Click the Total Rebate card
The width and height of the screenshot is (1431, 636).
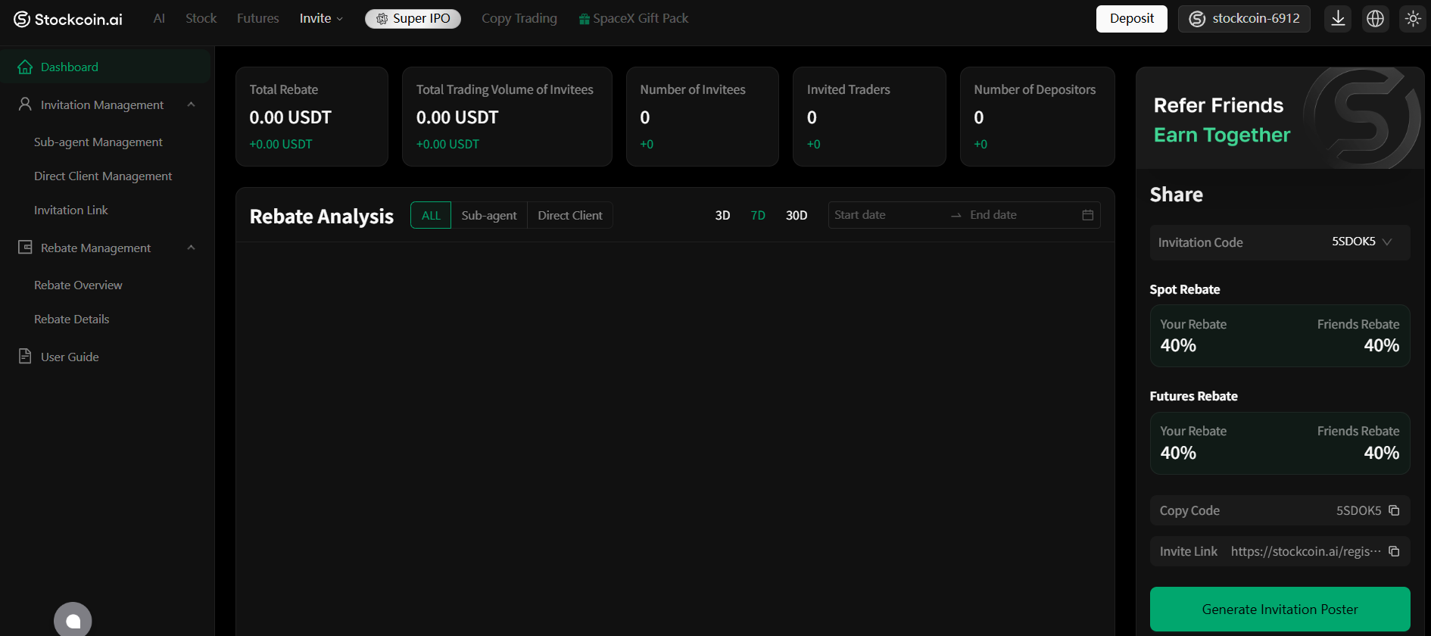(312, 117)
